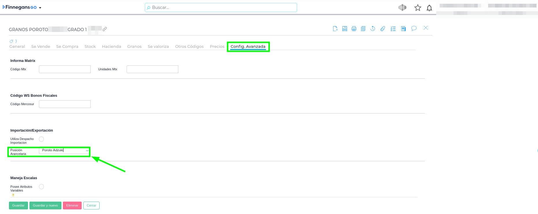Expand the tag chevron above the General tab

(16, 41)
